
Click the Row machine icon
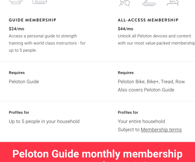[x=172, y=3]
